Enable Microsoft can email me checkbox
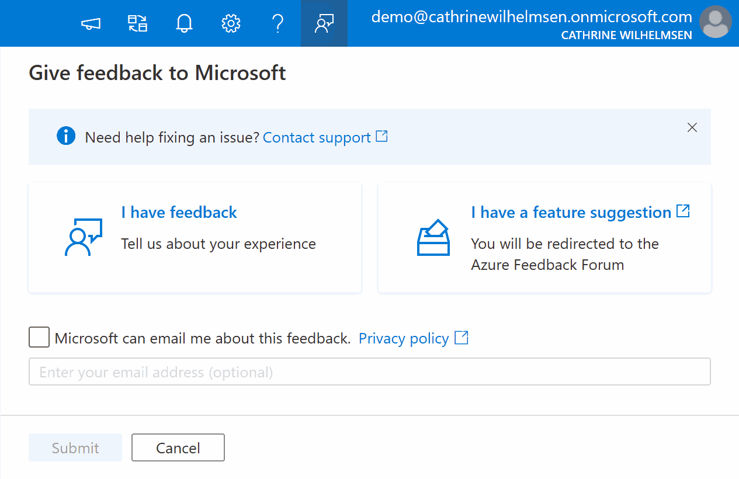The image size is (739, 479). pos(39,337)
